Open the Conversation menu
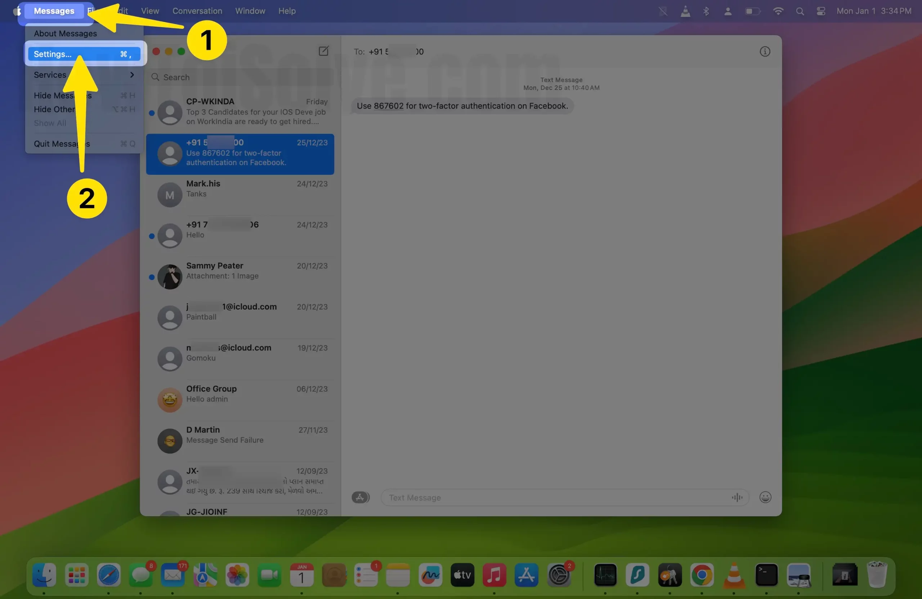Image resolution: width=922 pixels, height=599 pixels. tap(197, 11)
